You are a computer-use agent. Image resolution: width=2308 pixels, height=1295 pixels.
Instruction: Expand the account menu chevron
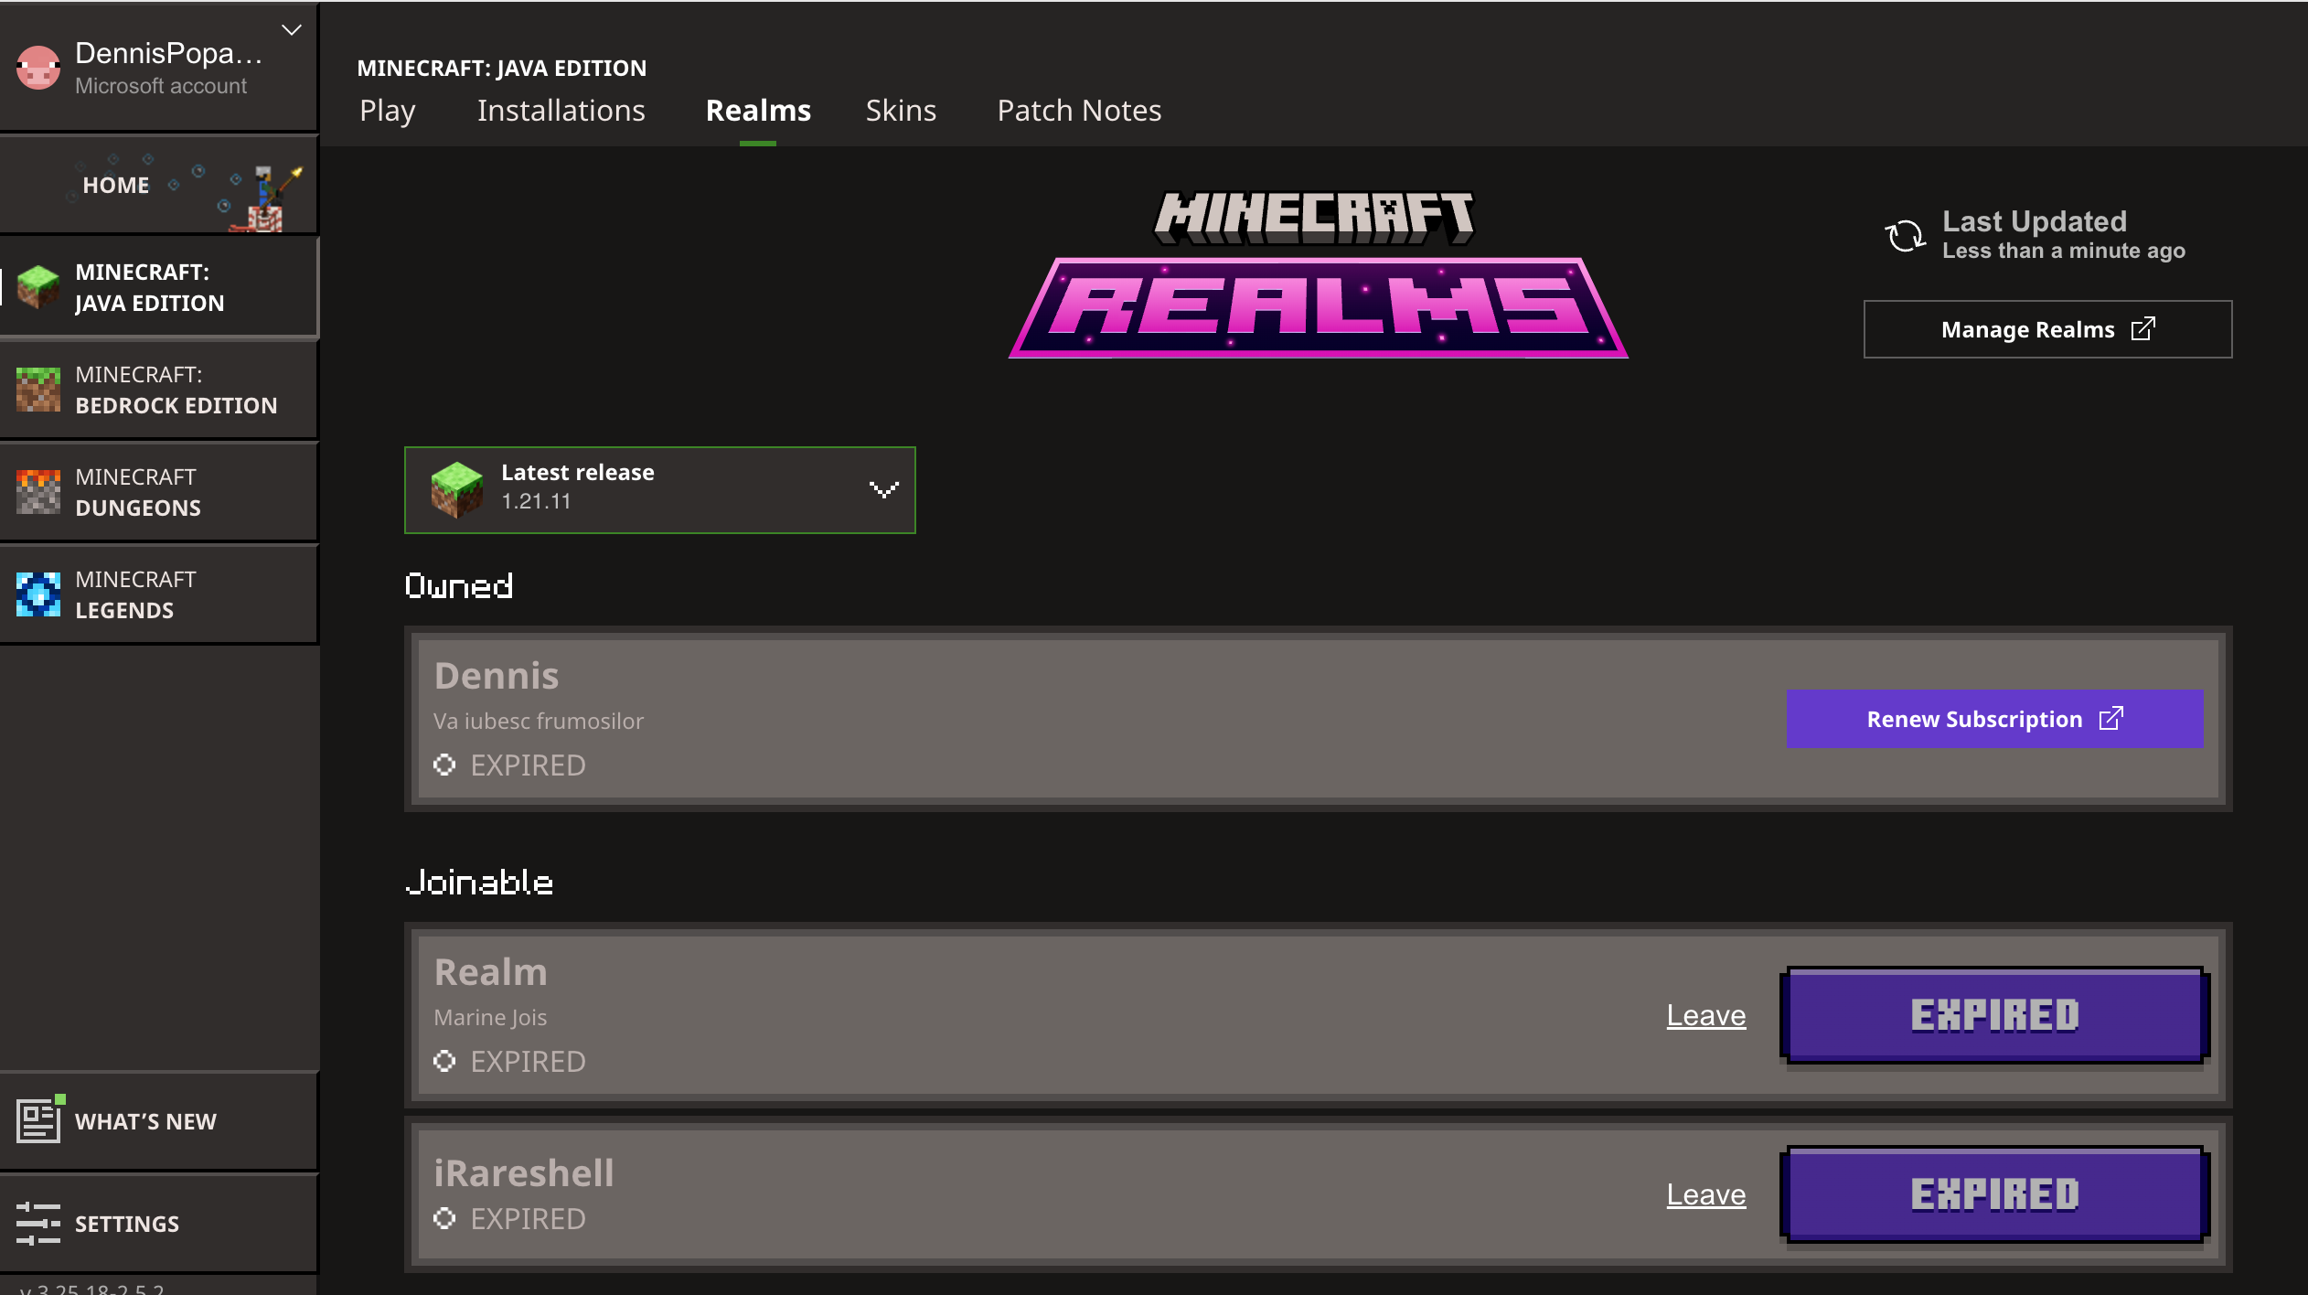pyautogui.click(x=292, y=30)
